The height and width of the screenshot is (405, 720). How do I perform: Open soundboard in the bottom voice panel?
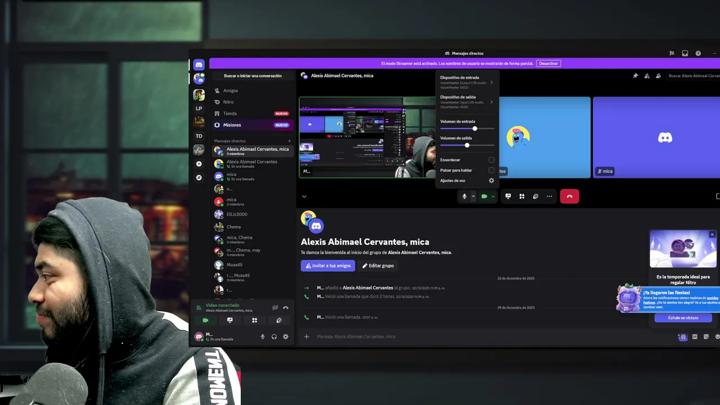coord(279,320)
